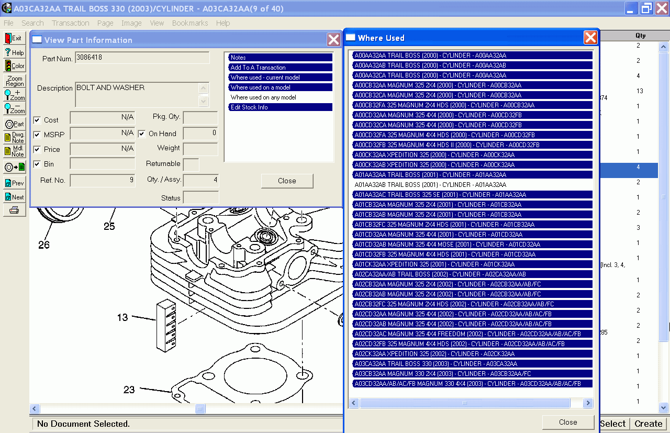Close the Where Used window with X
This screenshot has width=670, height=433.
[590, 38]
